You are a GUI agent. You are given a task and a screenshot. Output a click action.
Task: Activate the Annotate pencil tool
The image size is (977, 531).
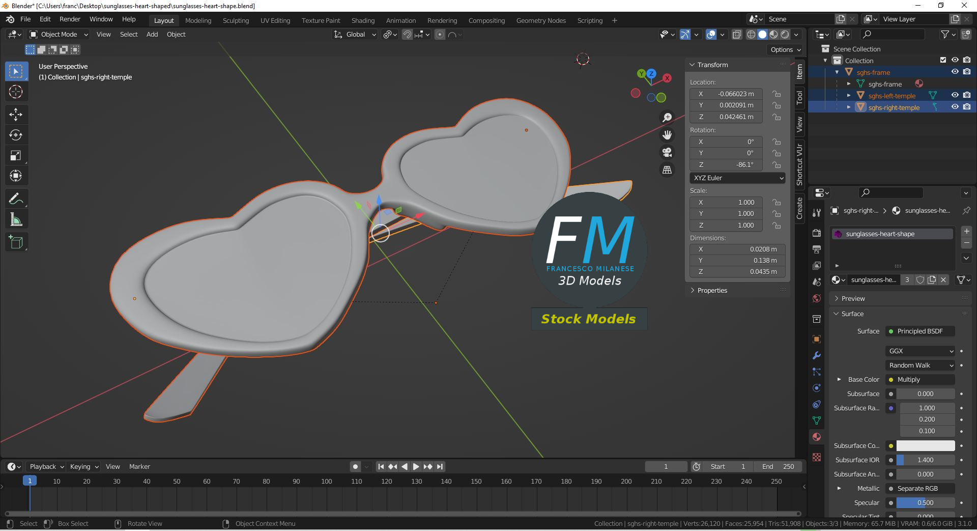tap(16, 199)
